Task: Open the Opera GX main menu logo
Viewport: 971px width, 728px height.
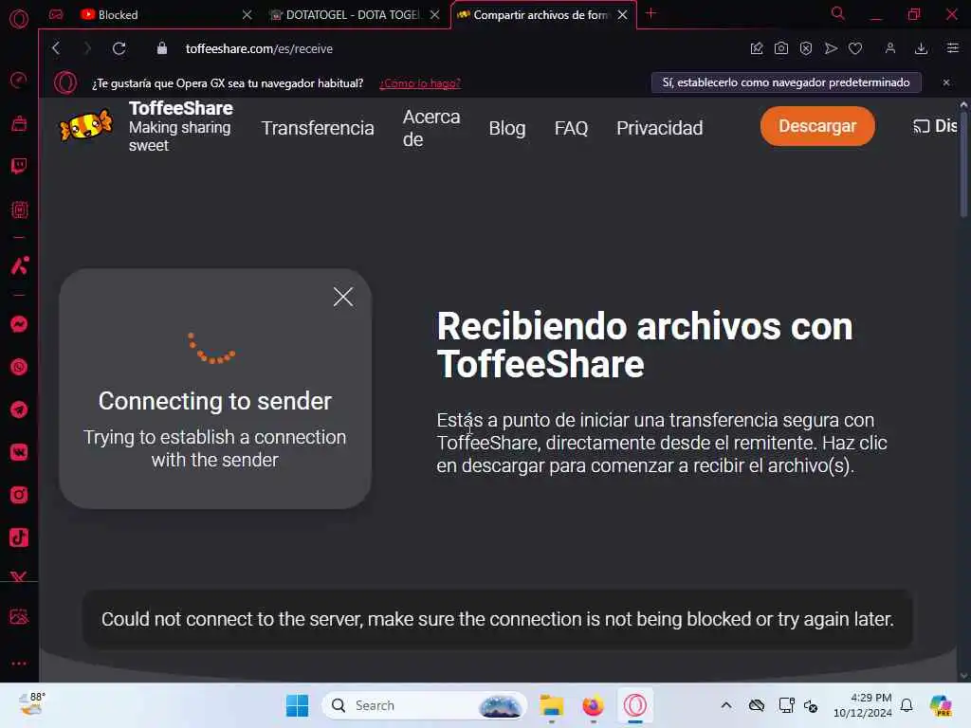Action: [19, 19]
